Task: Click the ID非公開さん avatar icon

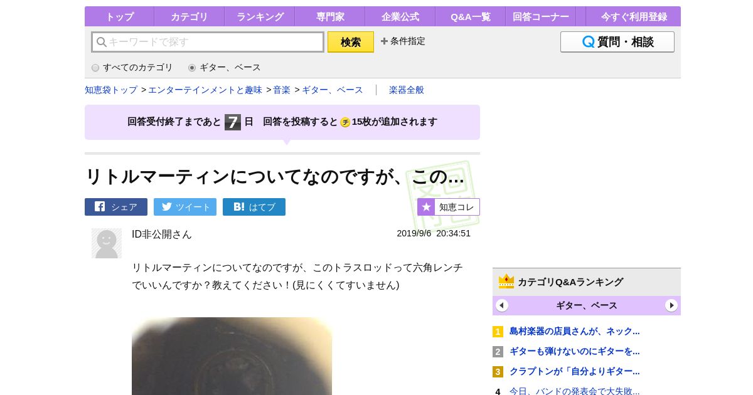Action: point(107,243)
